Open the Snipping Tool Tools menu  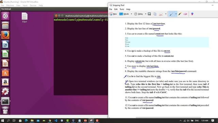click(x=122, y=9)
